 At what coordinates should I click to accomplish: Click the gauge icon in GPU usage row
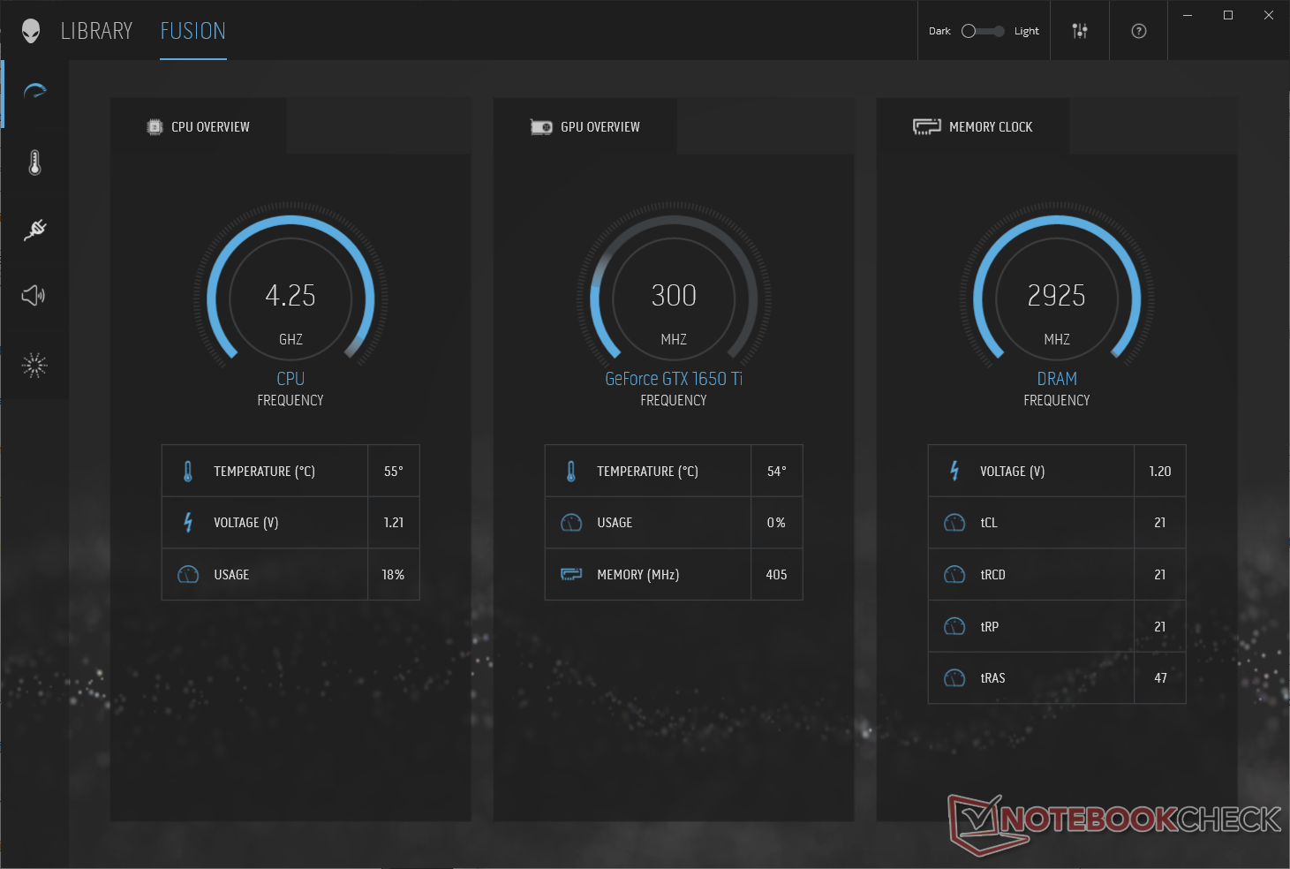[571, 523]
